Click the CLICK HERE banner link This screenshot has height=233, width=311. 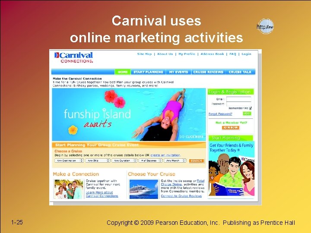(x=192, y=137)
